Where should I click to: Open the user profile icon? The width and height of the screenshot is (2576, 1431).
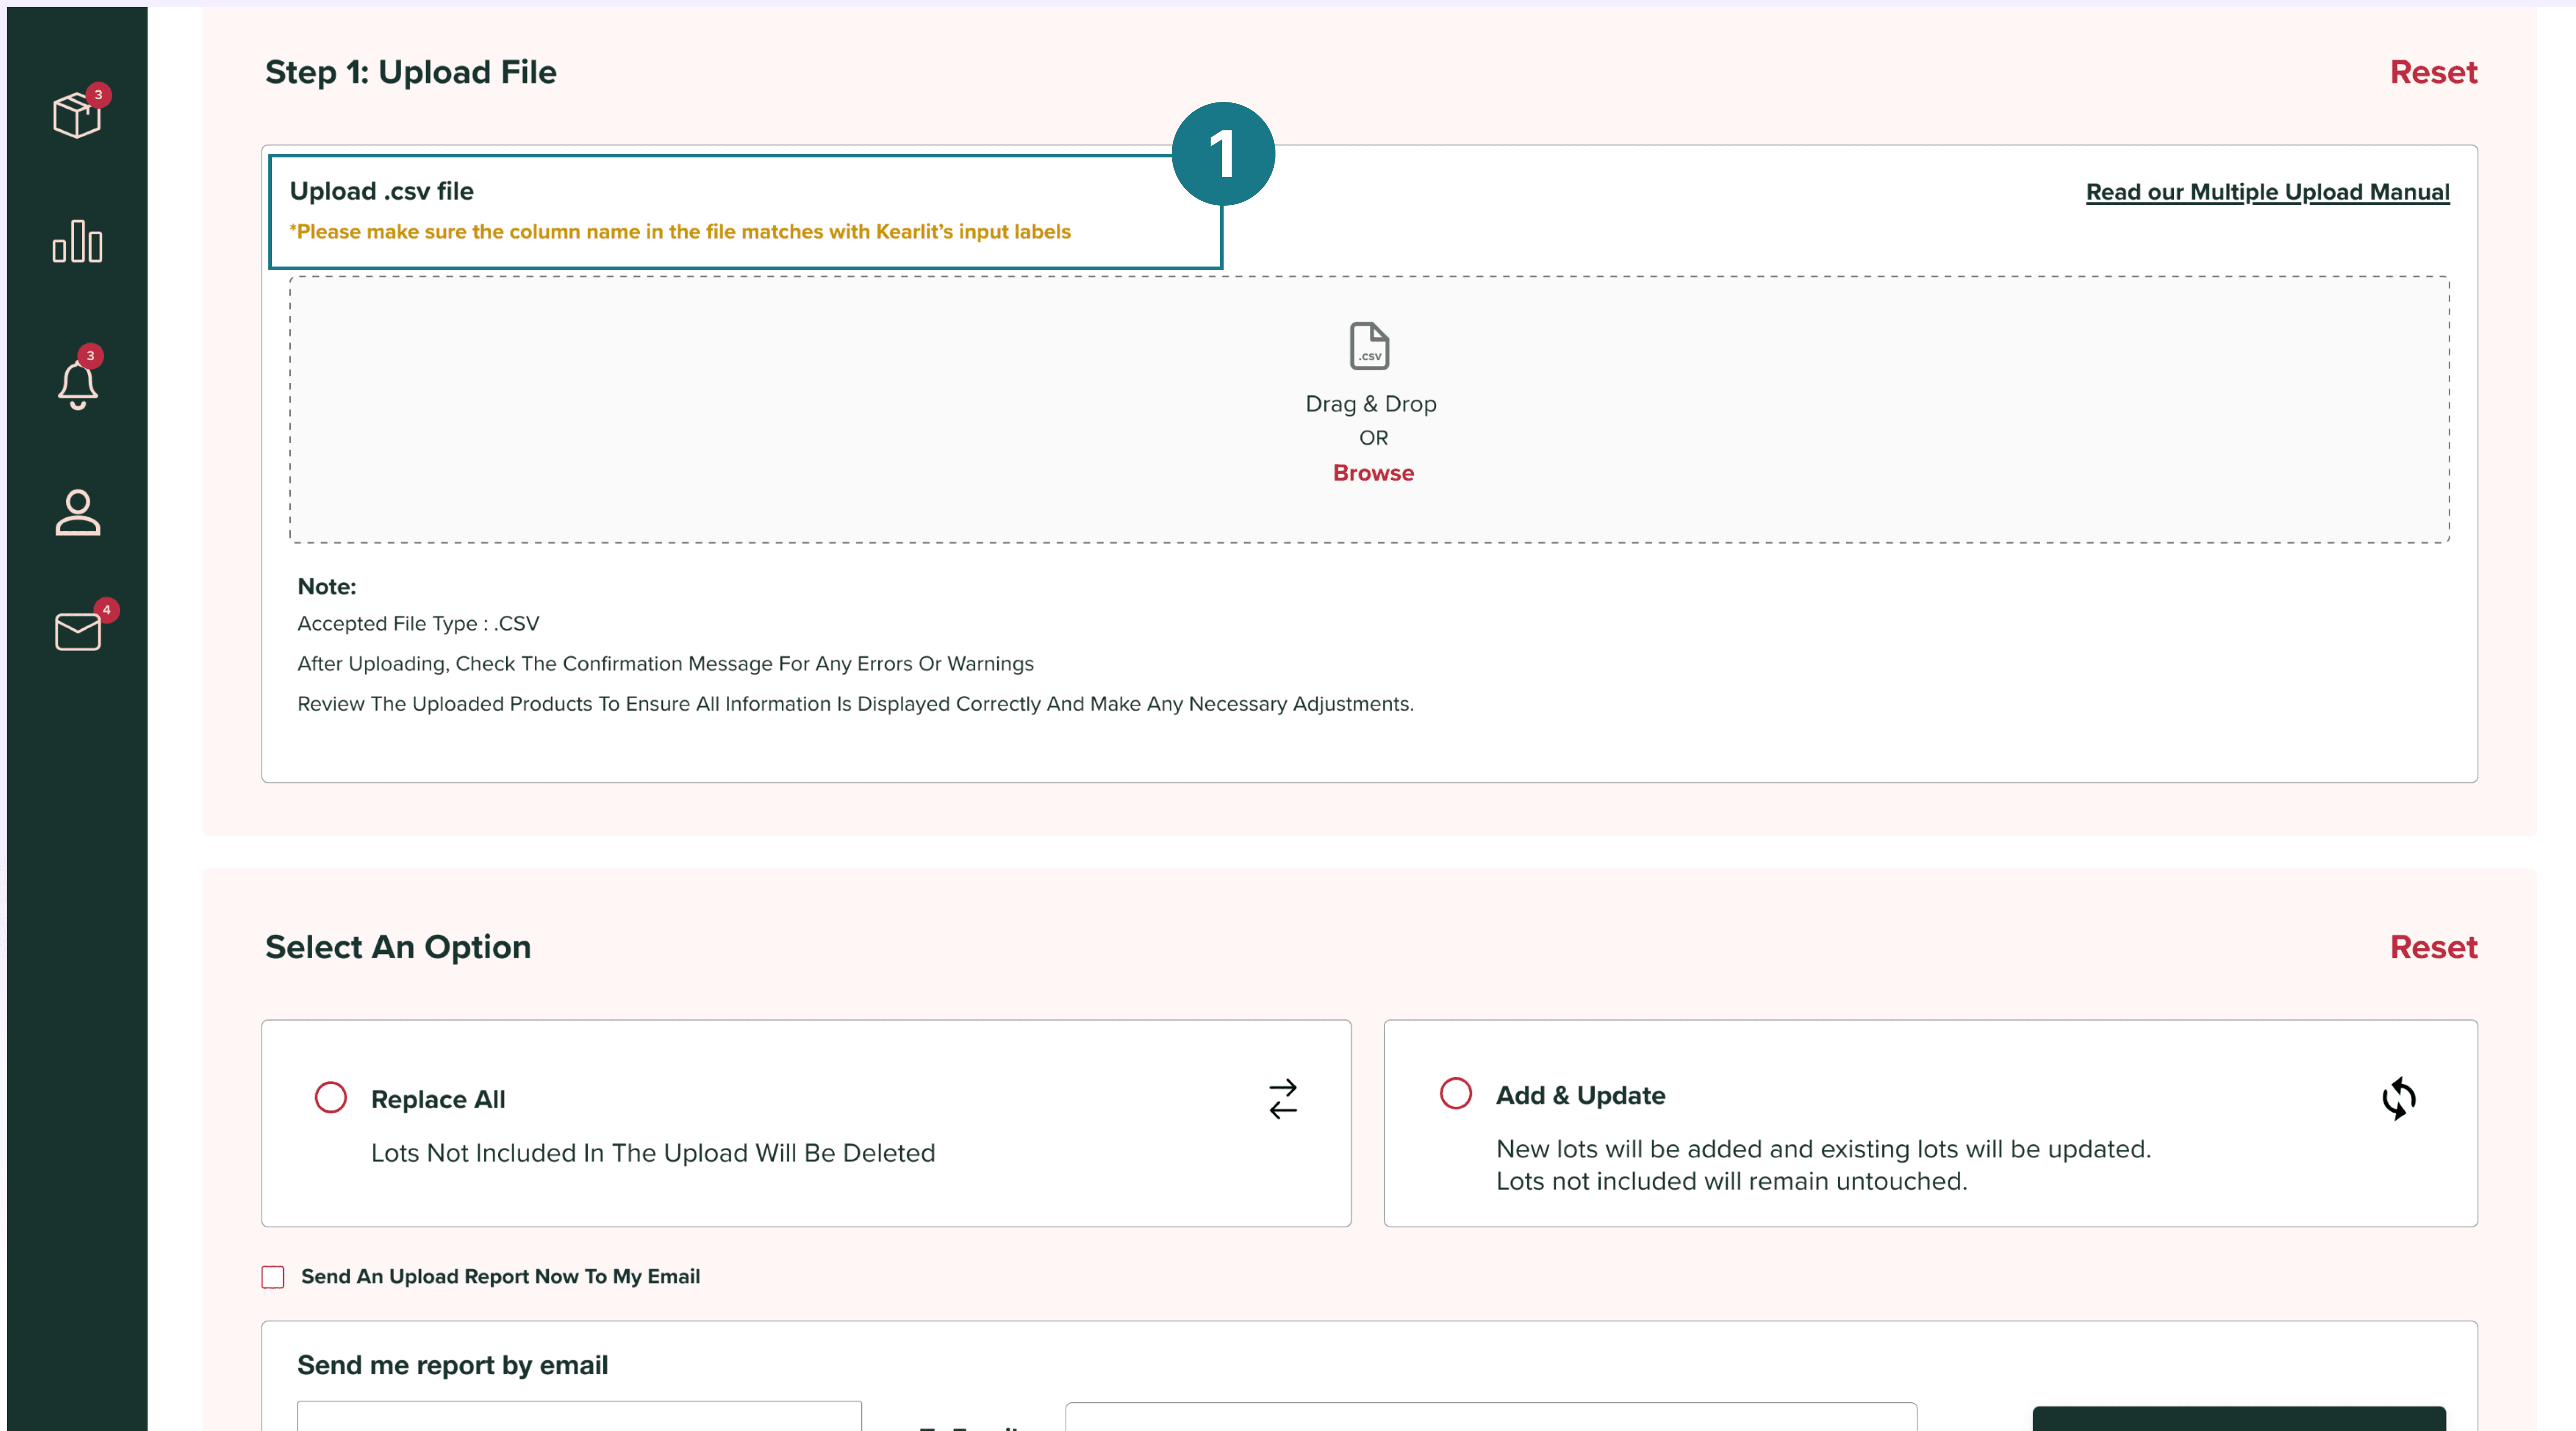tap(77, 512)
